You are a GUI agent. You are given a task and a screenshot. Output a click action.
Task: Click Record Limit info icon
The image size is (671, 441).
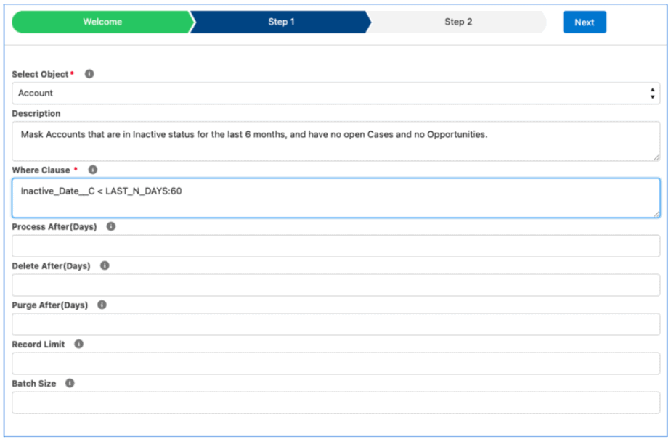(78, 344)
